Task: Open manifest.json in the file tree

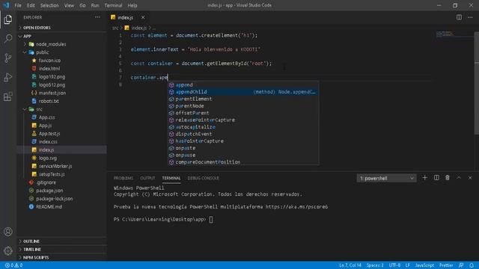Action: pos(52,93)
